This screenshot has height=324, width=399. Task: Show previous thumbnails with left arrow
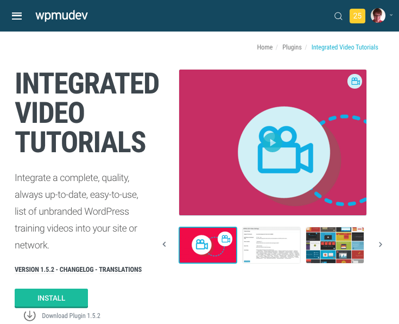[164, 245]
